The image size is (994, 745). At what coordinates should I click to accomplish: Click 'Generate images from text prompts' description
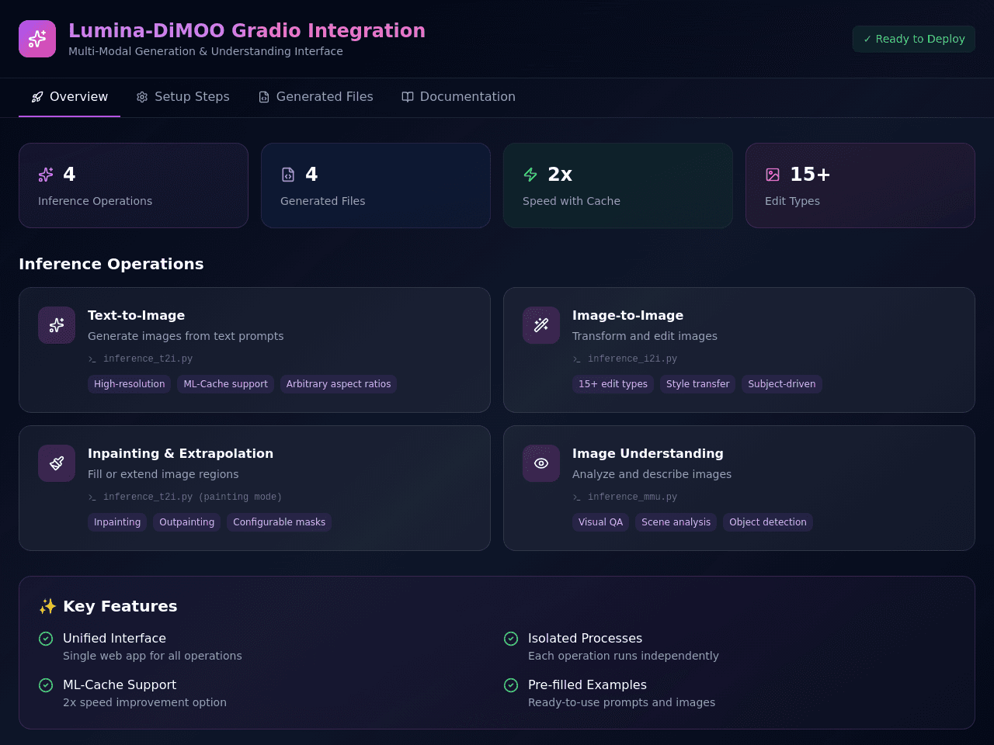186,336
